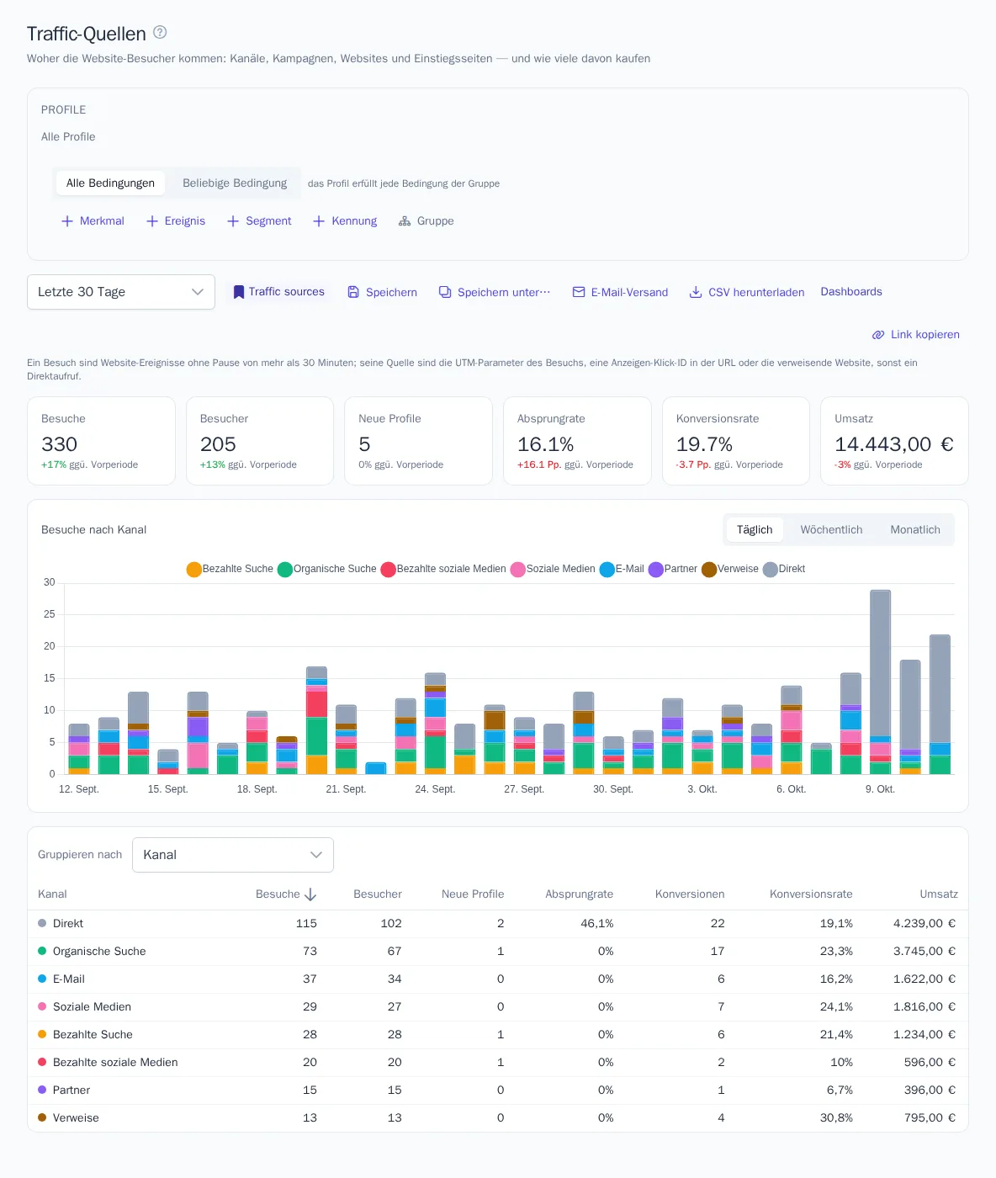This screenshot has height=1178, width=996.
Task: Toggle Bezahlte soziale Medien legend swatch
Action: (389, 570)
